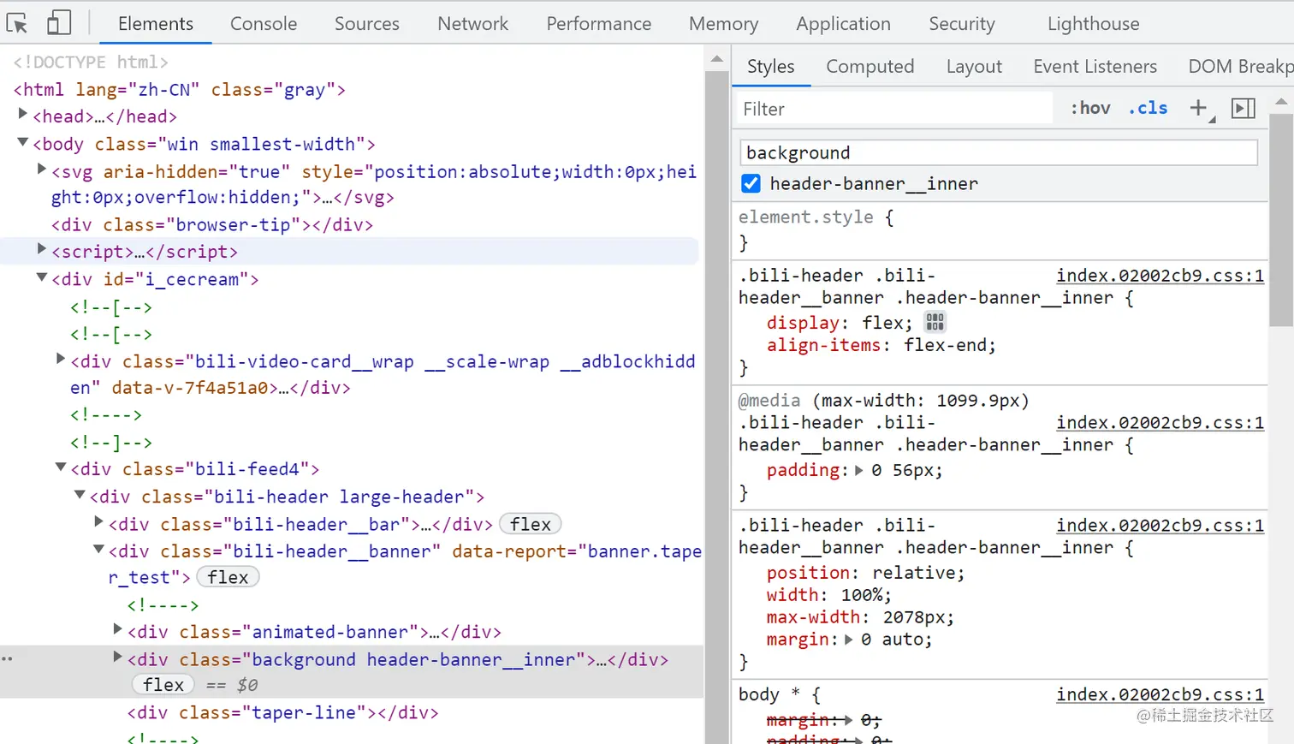Click the flex-end property value

tap(947, 345)
